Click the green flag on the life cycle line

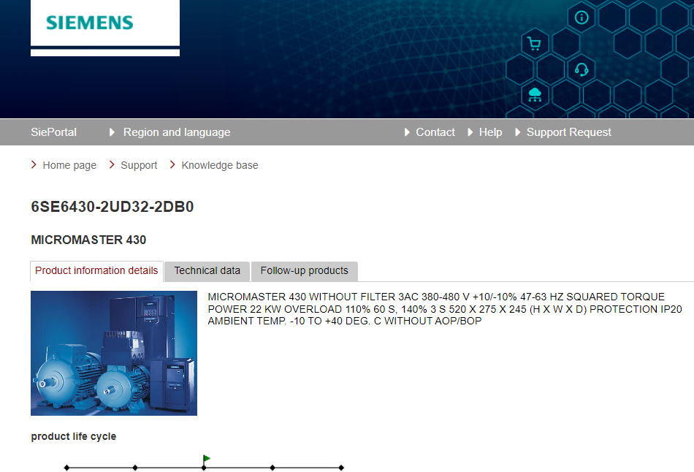(207, 459)
